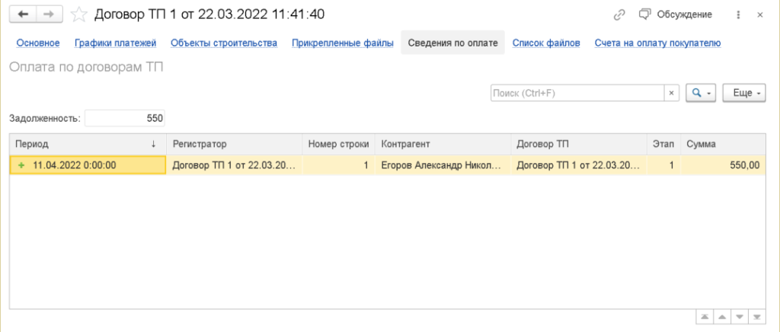780x332 pixels.
Task: Click the search input field
Action: click(x=577, y=92)
